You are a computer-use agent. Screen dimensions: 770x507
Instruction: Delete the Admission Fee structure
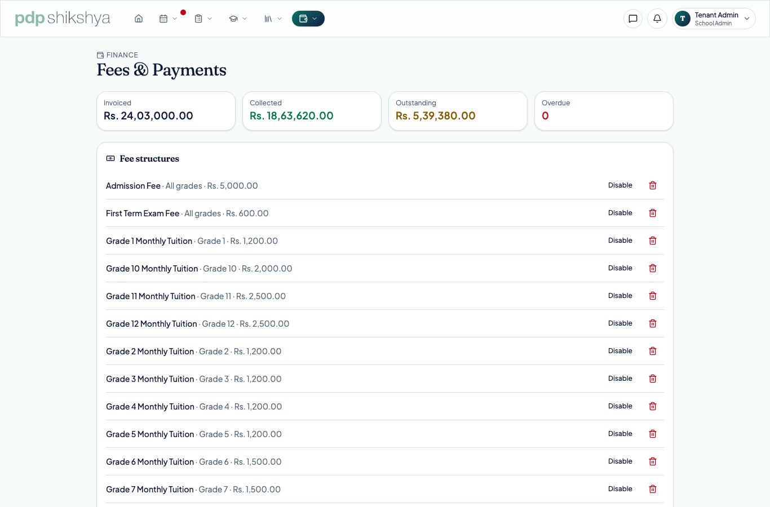pyautogui.click(x=653, y=185)
